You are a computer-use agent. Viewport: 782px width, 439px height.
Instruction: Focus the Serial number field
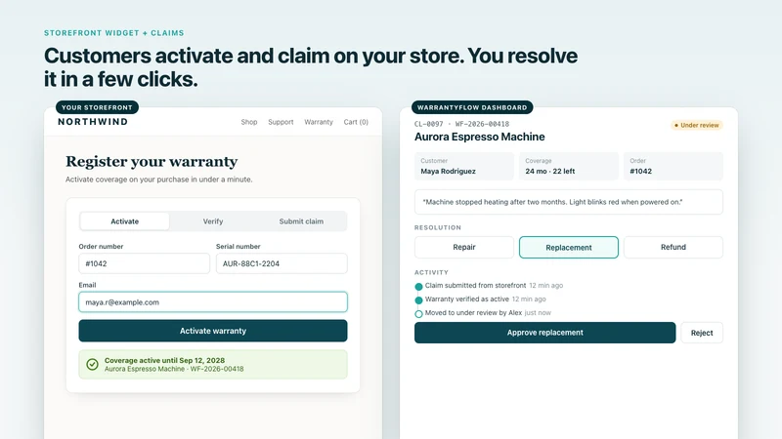coord(282,263)
